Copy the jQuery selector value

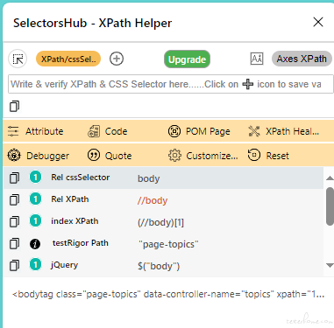point(14,265)
